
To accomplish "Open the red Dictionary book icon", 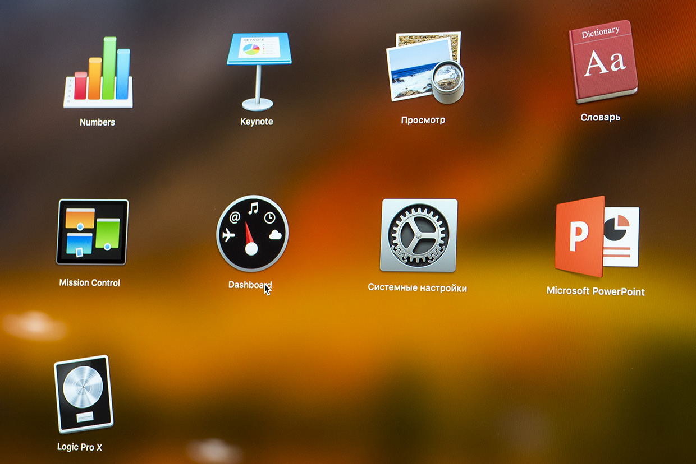I will (602, 62).
